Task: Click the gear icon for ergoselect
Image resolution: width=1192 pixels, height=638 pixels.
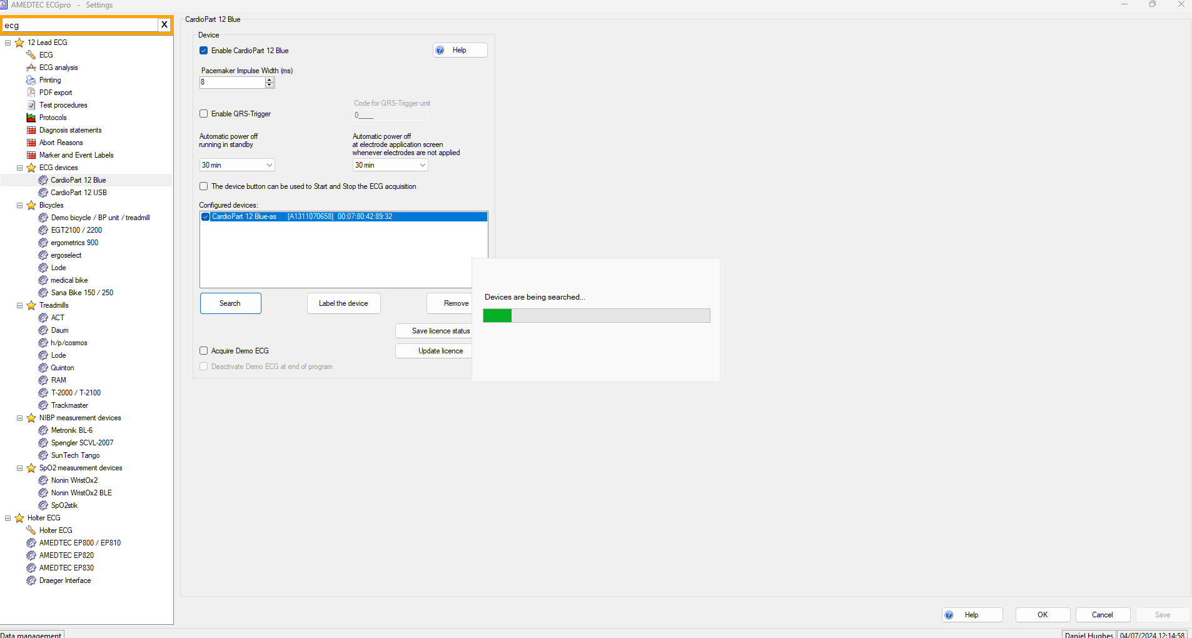Action: point(43,255)
